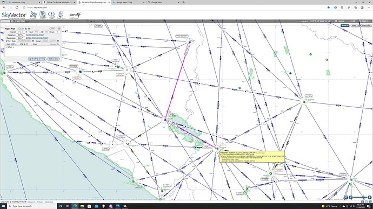Click the Local ETD time field

45,41
